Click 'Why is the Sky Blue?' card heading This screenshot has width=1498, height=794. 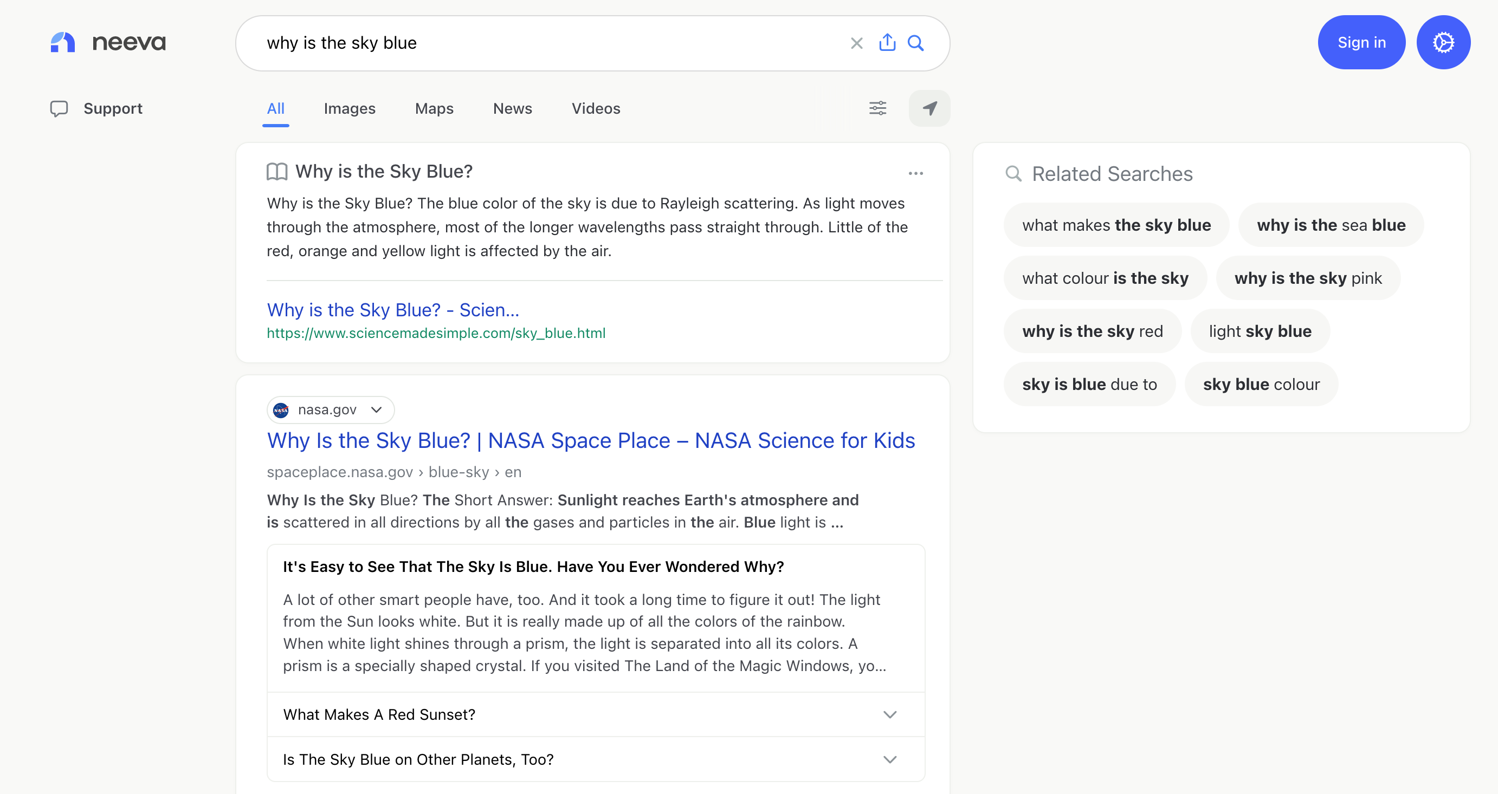[x=383, y=172]
